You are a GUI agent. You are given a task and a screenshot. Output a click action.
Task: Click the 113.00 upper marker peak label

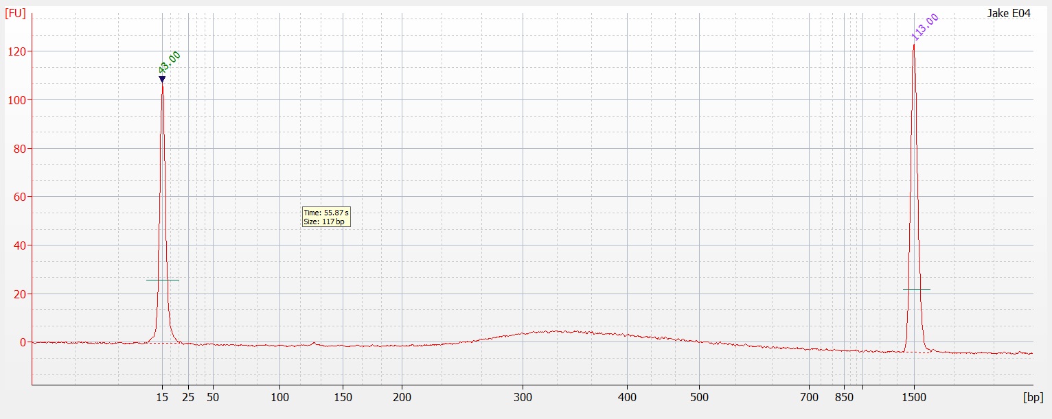[x=924, y=28]
